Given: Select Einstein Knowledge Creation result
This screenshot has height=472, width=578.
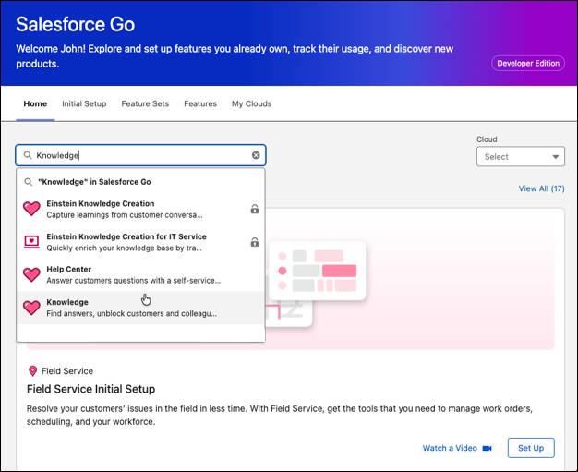Looking at the screenshot, I should point(141,209).
